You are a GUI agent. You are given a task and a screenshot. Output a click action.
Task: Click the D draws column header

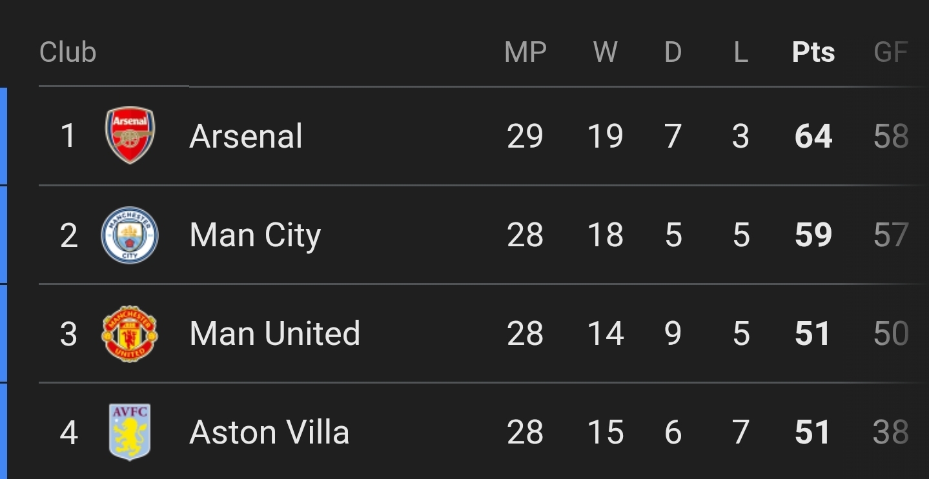tap(673, 52)
